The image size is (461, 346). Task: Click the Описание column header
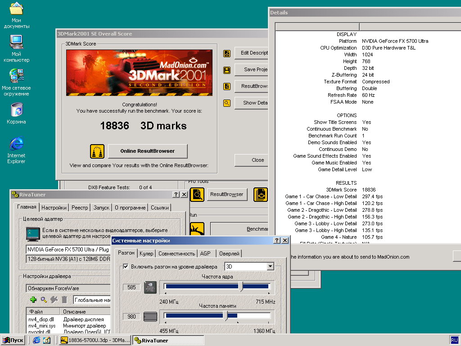85,312
